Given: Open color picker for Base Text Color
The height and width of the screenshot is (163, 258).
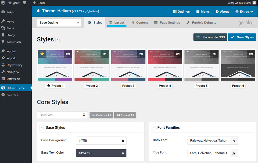Looking at the screenshot, I should pos(123,153).
